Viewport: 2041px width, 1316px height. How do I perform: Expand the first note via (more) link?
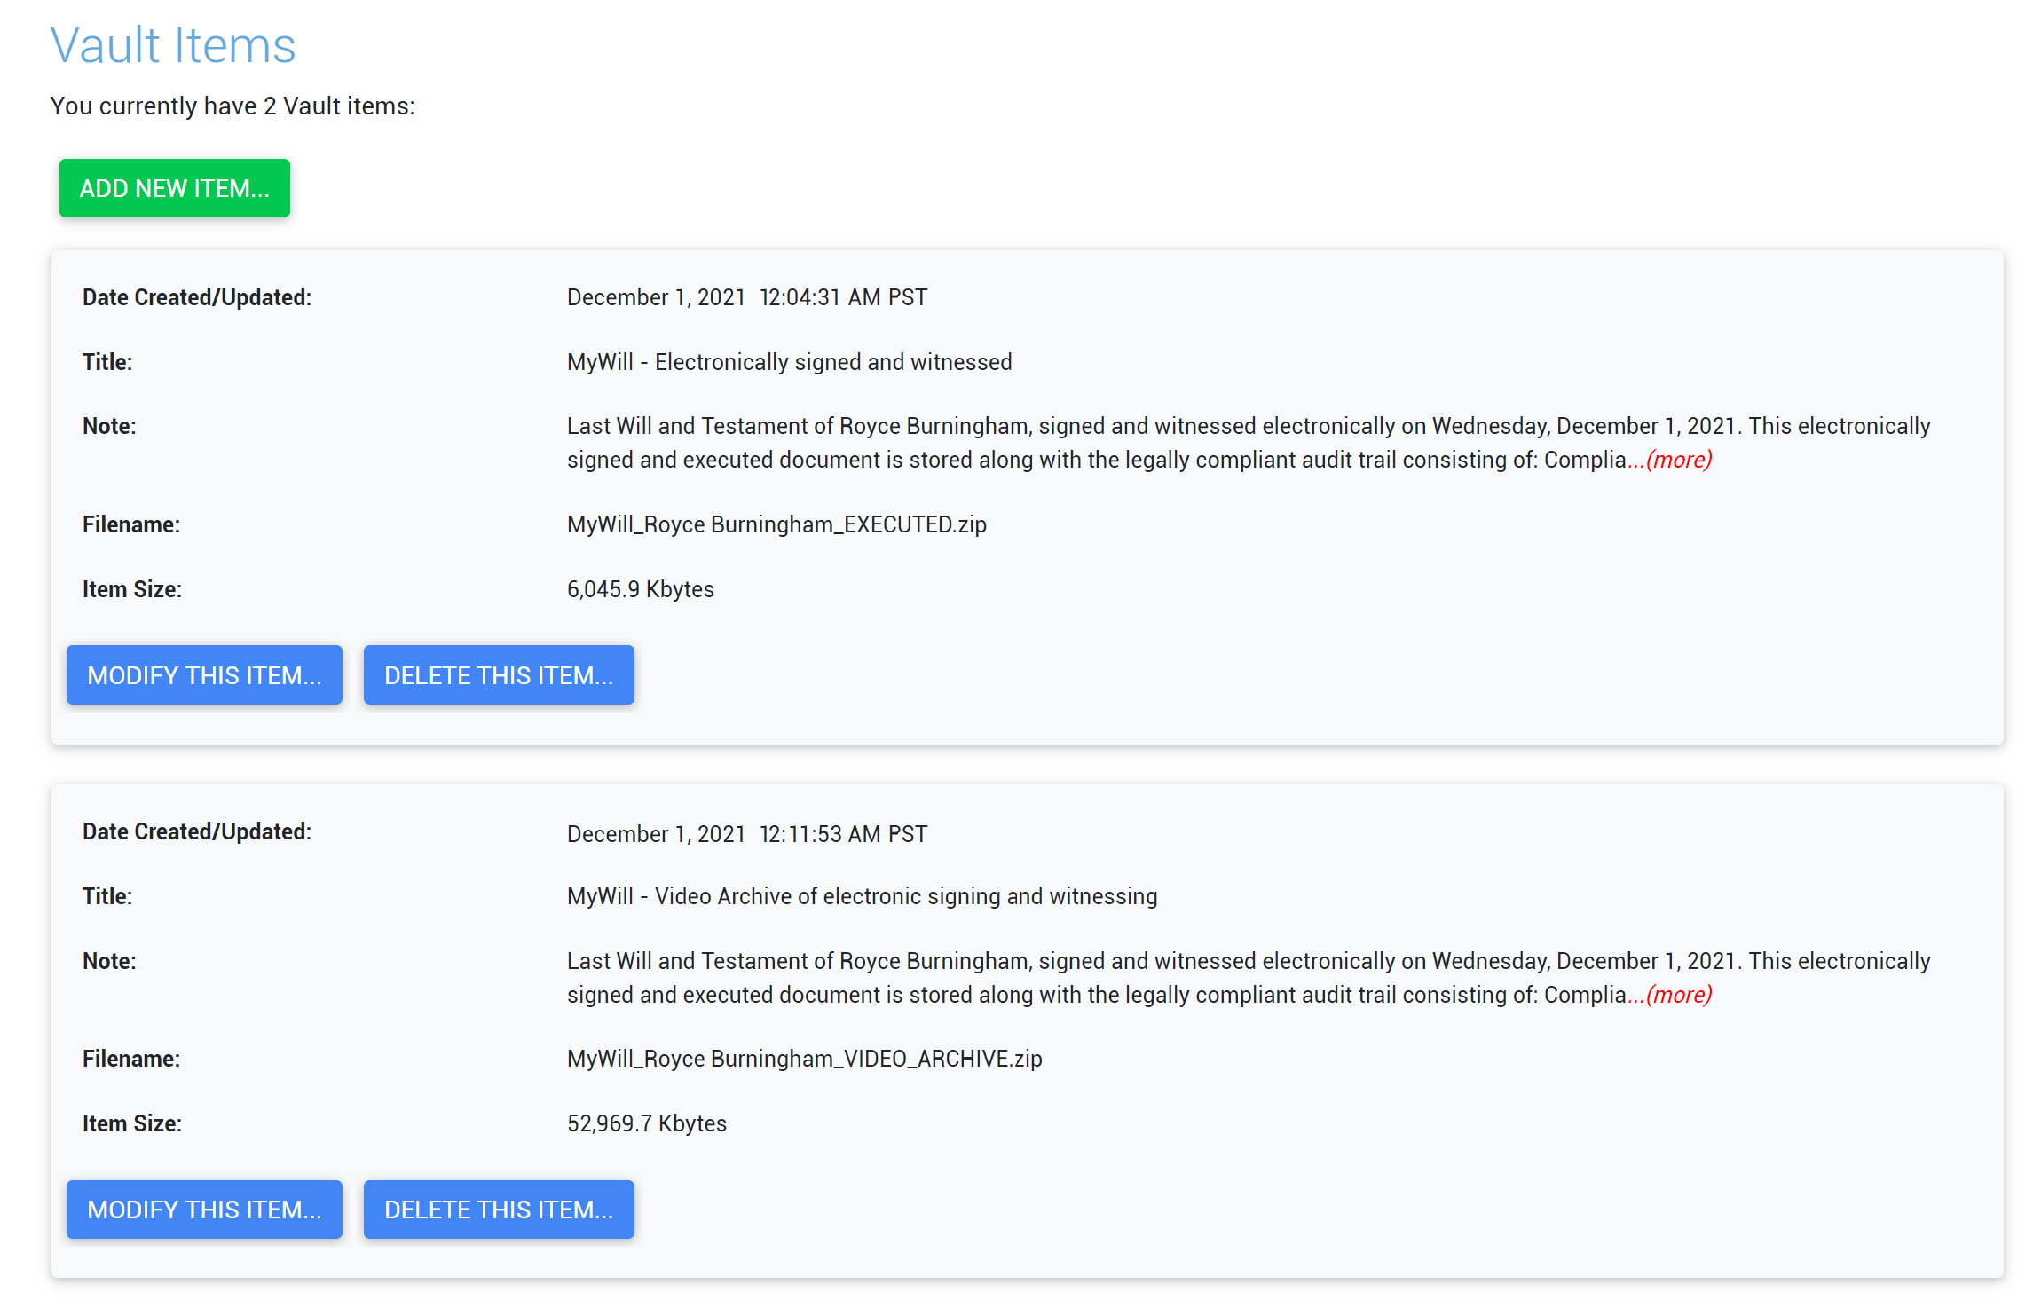(x=1679, y=460)
